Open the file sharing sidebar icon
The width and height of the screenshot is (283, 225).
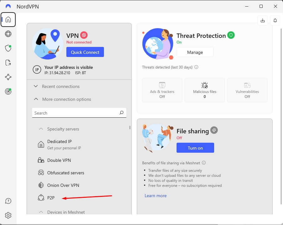pyautogui.click(x=8, y=63)
